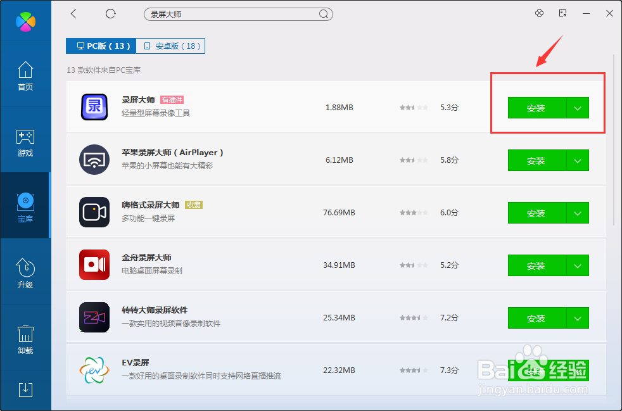The image size is (622, 411).
Task: Install 金舟录屏大师
Action: click(x=537, y=266)
